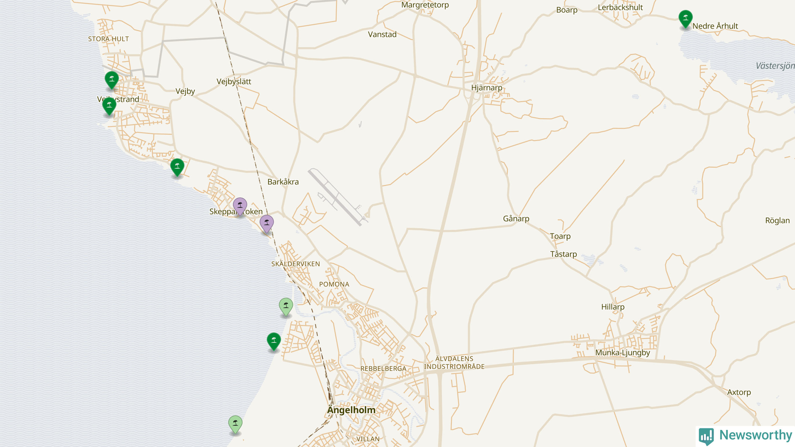Click the Röglan label
Viewport: 795px width, 447px height.
click(777, 221)
